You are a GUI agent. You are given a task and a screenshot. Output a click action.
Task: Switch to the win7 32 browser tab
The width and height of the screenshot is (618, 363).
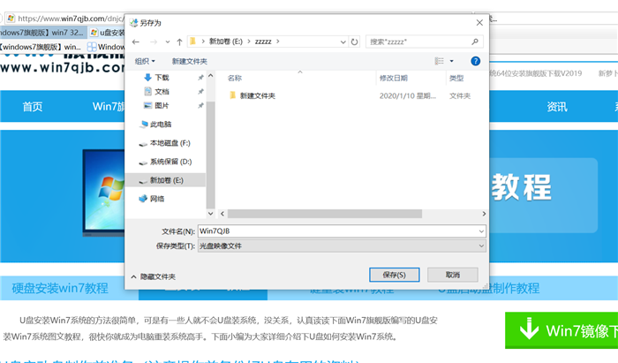pos(42,33)
